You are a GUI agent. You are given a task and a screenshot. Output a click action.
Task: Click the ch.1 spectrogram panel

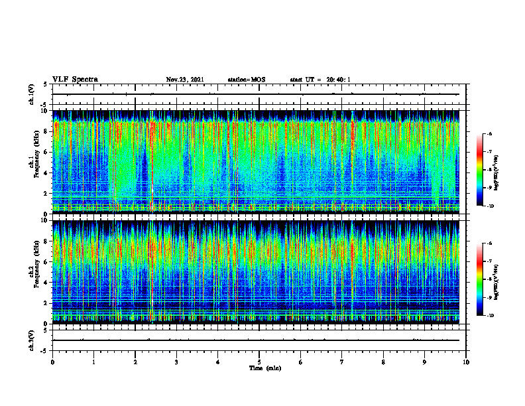256,162
